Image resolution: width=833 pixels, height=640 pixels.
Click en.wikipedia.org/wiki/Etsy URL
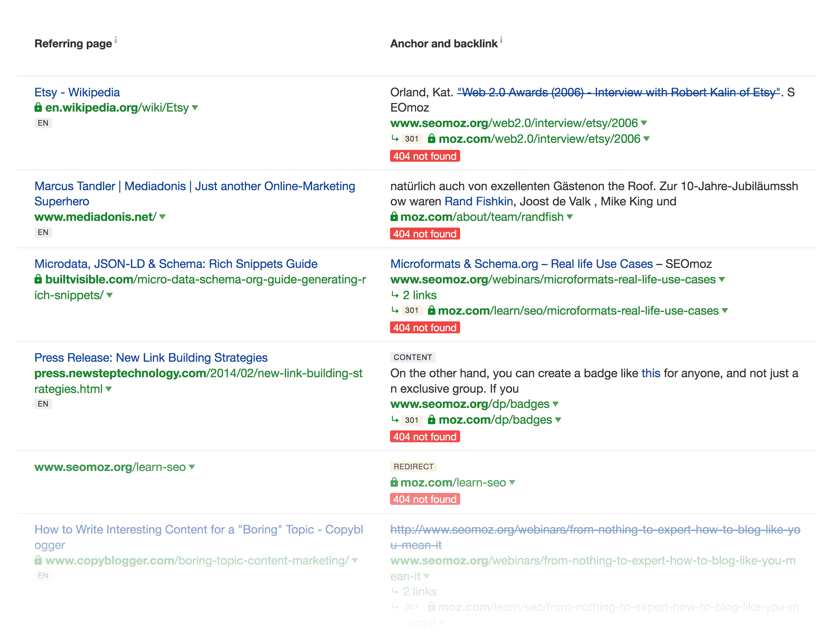click(117, 108)
